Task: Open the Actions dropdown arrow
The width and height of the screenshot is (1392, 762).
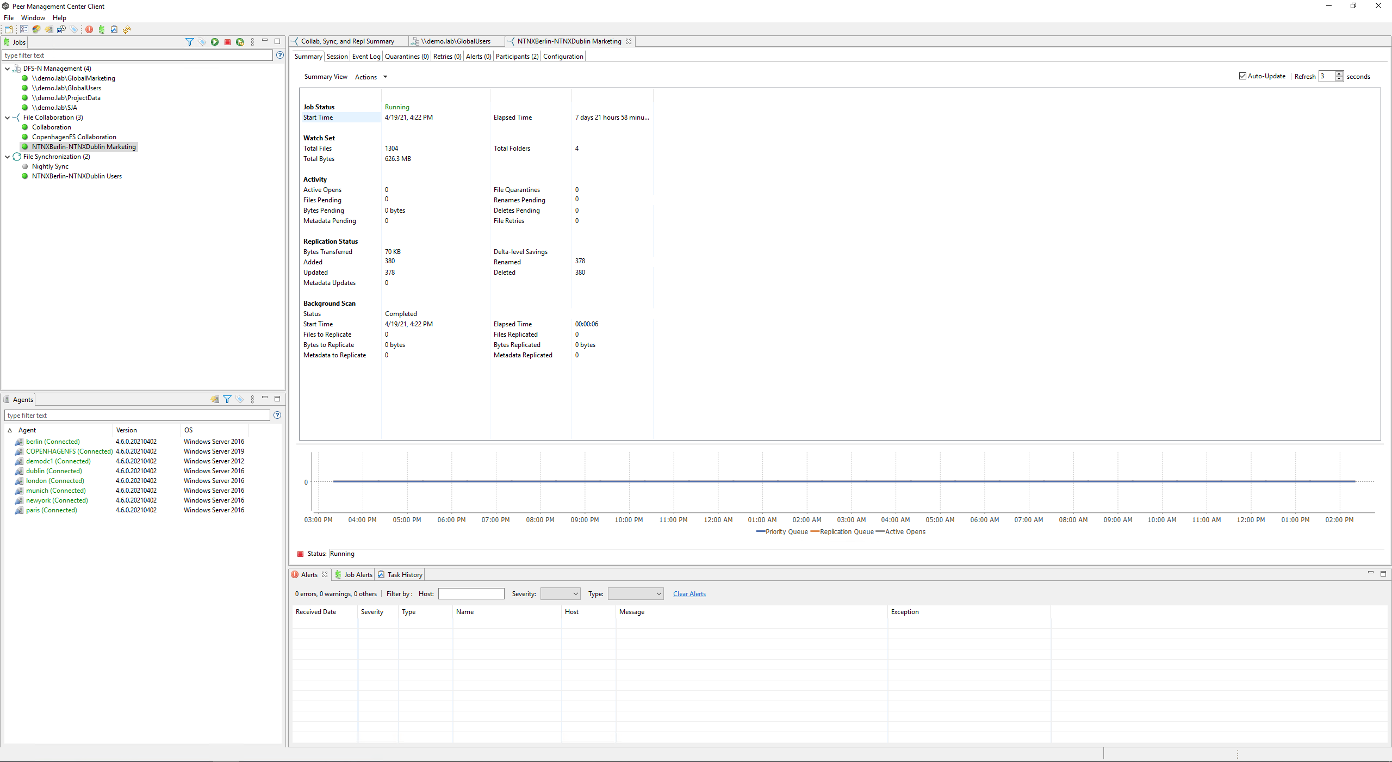Action: tap(385, 77)
